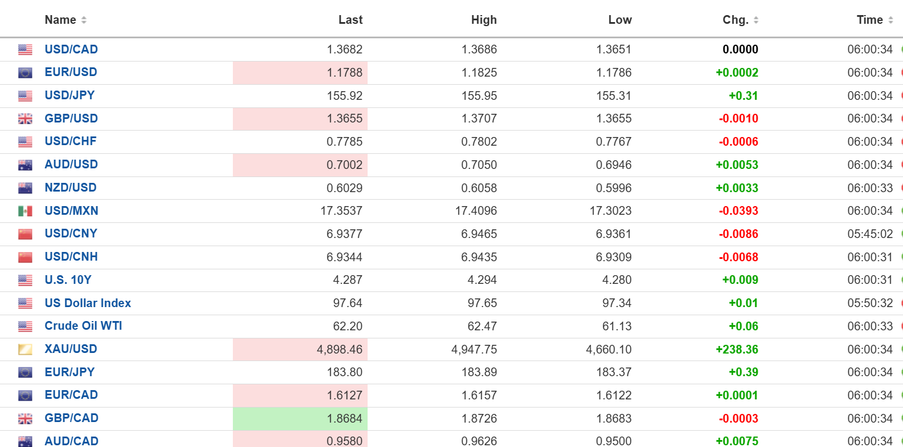
Task: Sort by the Chg. column arrows
Action: coord(756,20)
